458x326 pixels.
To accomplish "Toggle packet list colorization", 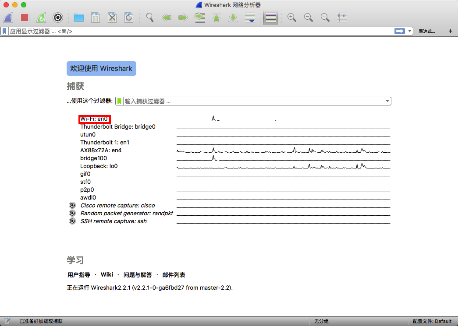I will 271,18.
